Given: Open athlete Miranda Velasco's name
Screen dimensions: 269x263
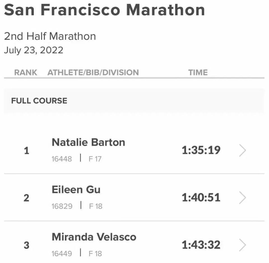Looking at the screenshot, I should pyautogui.click(x=94, y=237).
